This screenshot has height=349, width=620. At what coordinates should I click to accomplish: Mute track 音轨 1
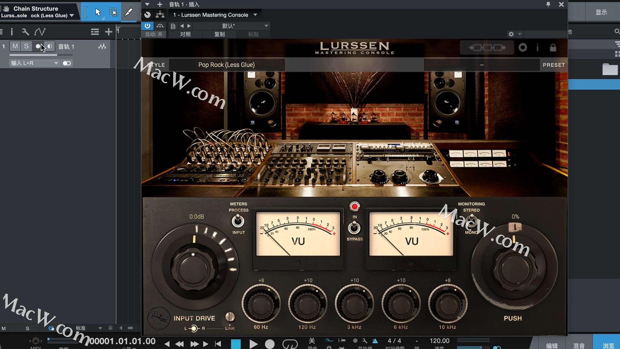pos(15,47)
